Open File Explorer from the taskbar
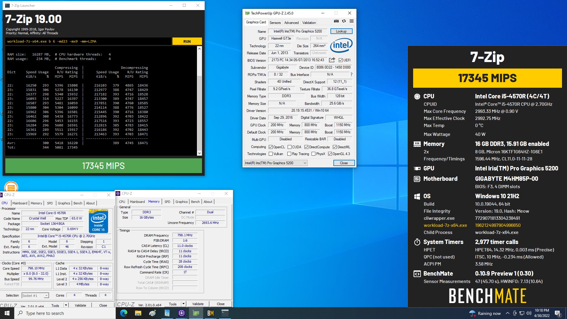Viewport: 567px width, 319px height. coord(138,313)
